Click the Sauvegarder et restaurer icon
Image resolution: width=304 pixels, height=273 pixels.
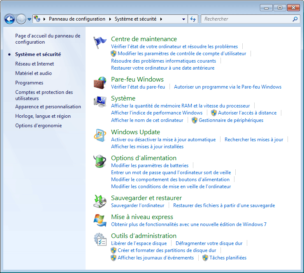[100, 201]
